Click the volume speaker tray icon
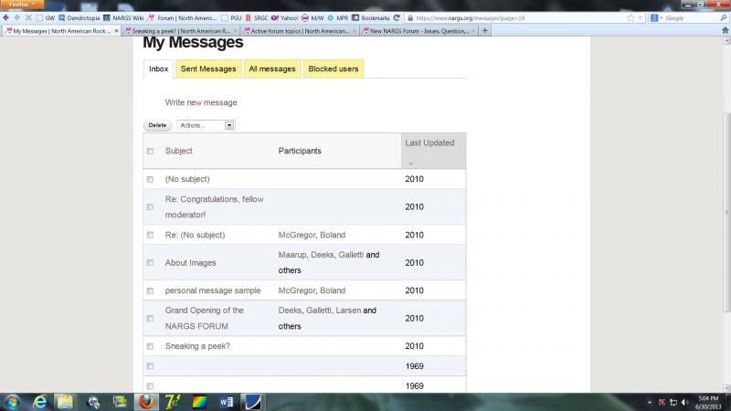Screen dimensions: 731x411 pyautogui.click(x=684, y=401)
